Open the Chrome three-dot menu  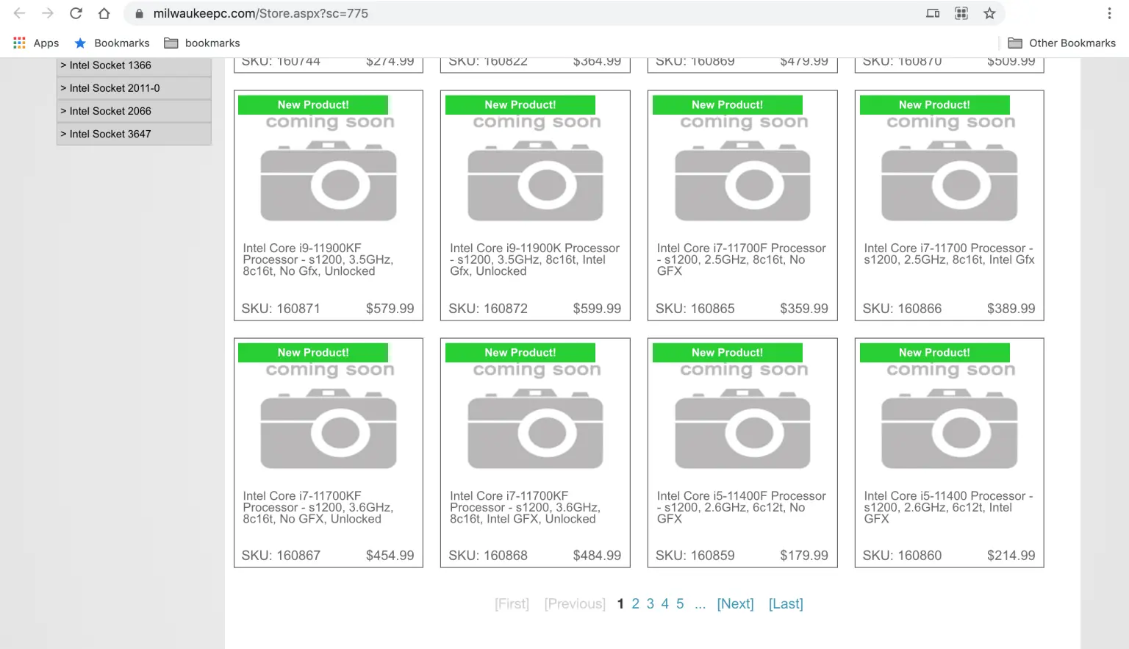[1109, 13]
